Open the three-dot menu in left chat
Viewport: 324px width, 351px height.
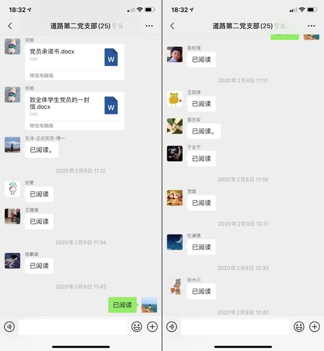(149, 26)
